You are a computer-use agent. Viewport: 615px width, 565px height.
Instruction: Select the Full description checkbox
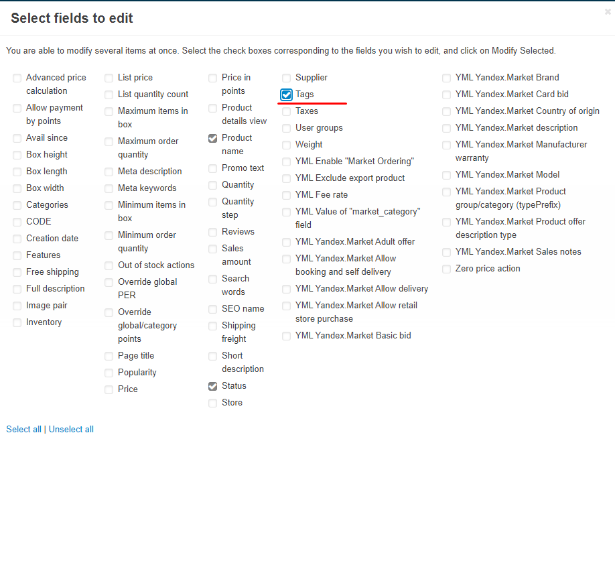pyautogui.click(x=17, y=289)
